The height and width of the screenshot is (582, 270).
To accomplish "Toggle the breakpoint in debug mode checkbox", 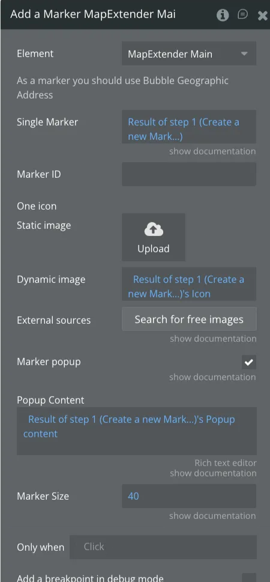I will pos(249,578).
